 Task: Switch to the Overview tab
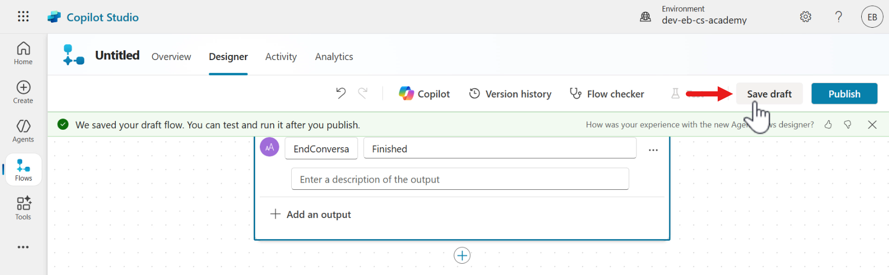(171, 56)
